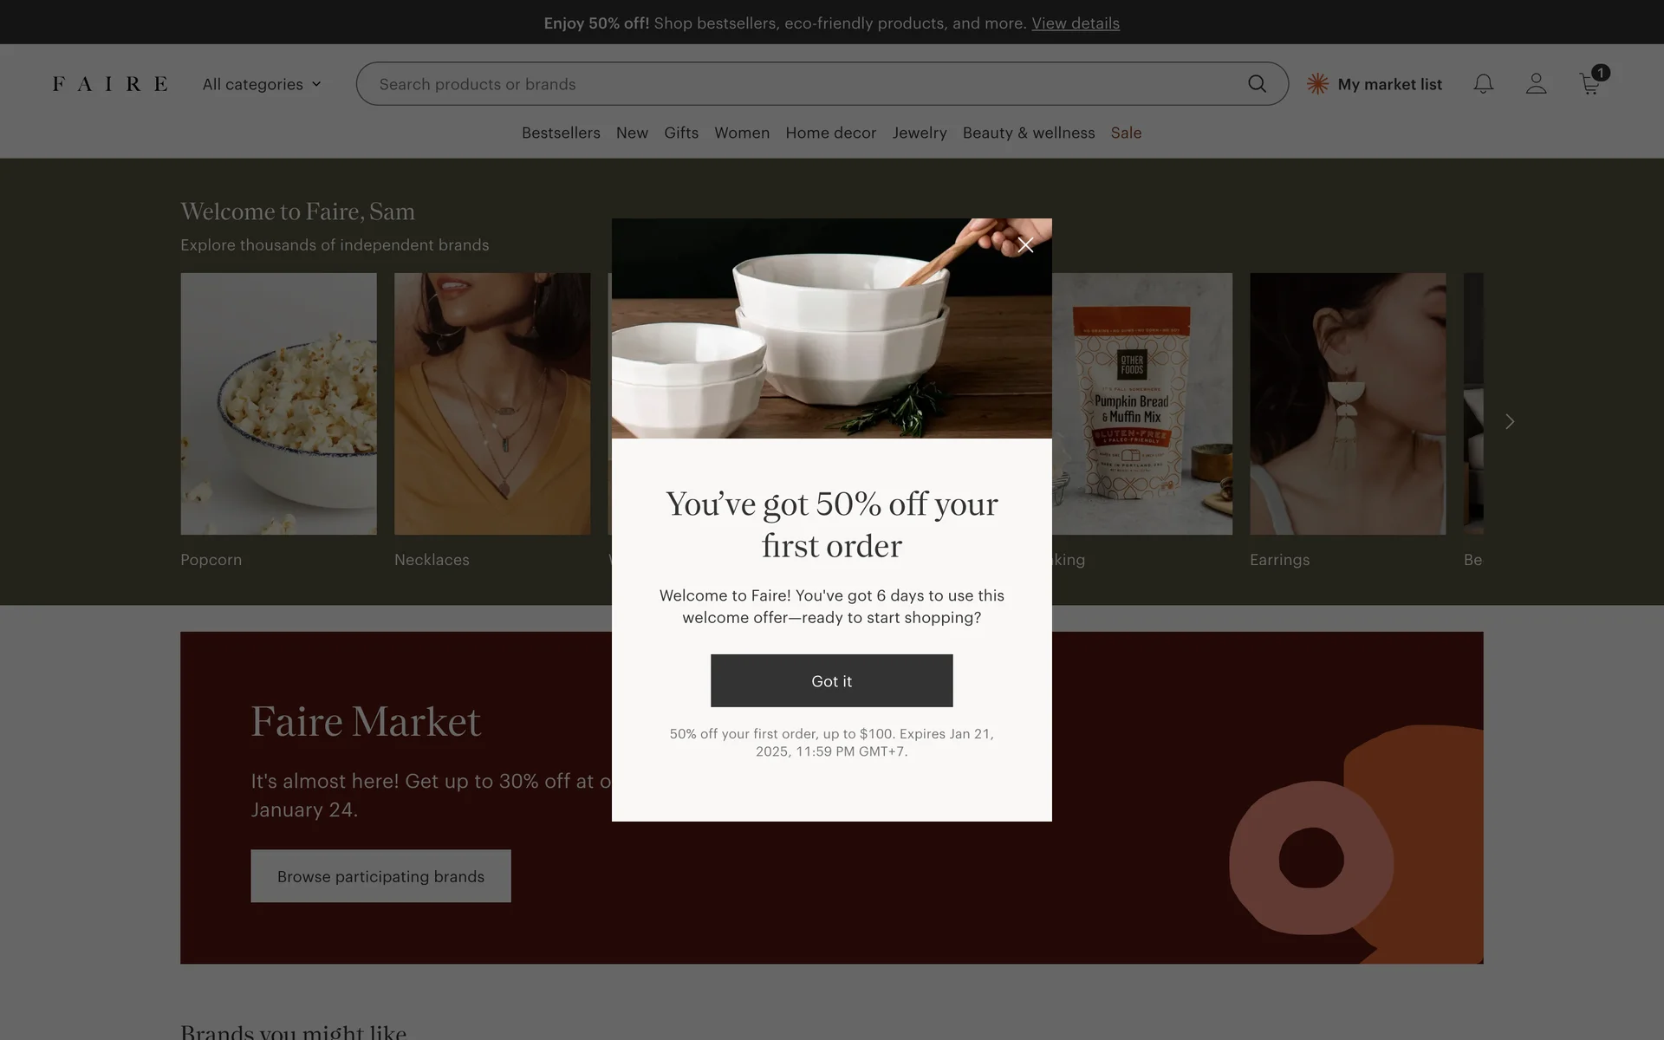Image resolution: width=1664 pixels, height=1040 pixels.
Task: Click the Got it button
Action: pos(832,680)
